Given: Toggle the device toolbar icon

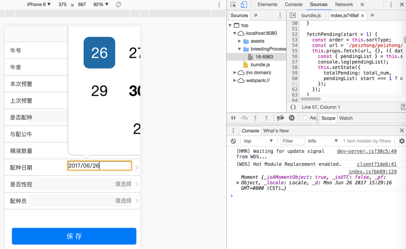Looking at the screenshot, I should tap(244, 5).
